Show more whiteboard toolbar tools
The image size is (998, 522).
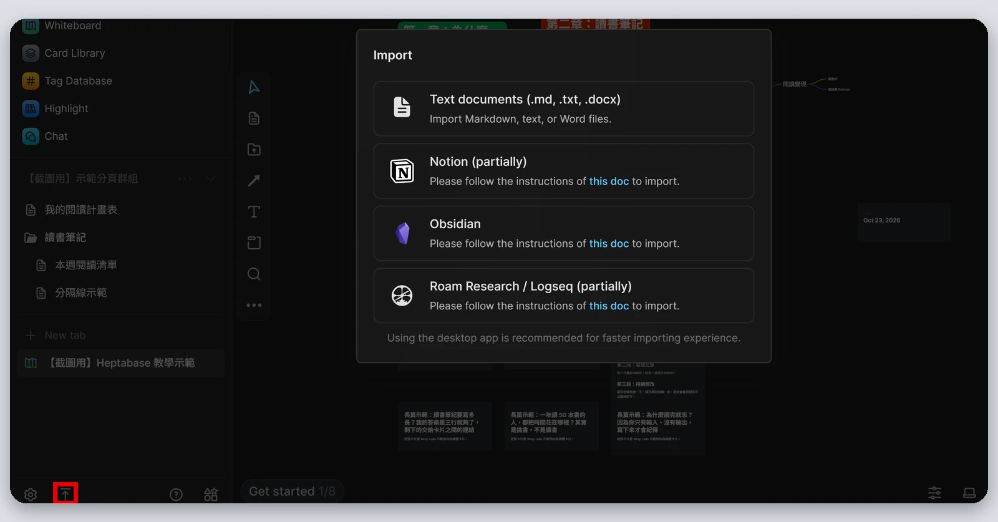click(254, 305)
